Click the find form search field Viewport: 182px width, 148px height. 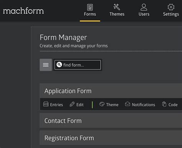point(78,65)
